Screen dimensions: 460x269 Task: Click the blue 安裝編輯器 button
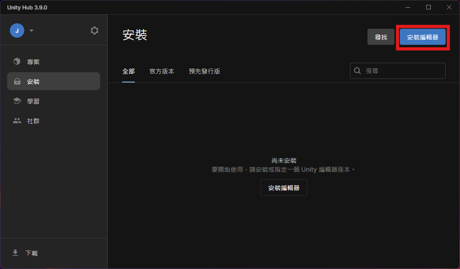tap(423, 37)
